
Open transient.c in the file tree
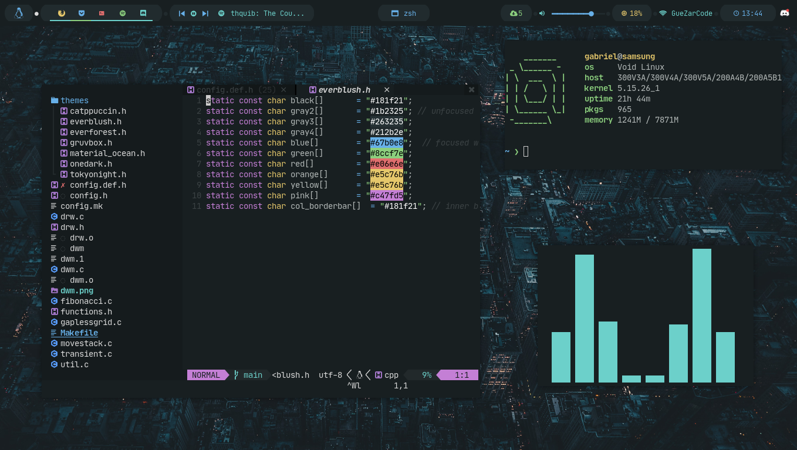[86, 354]
